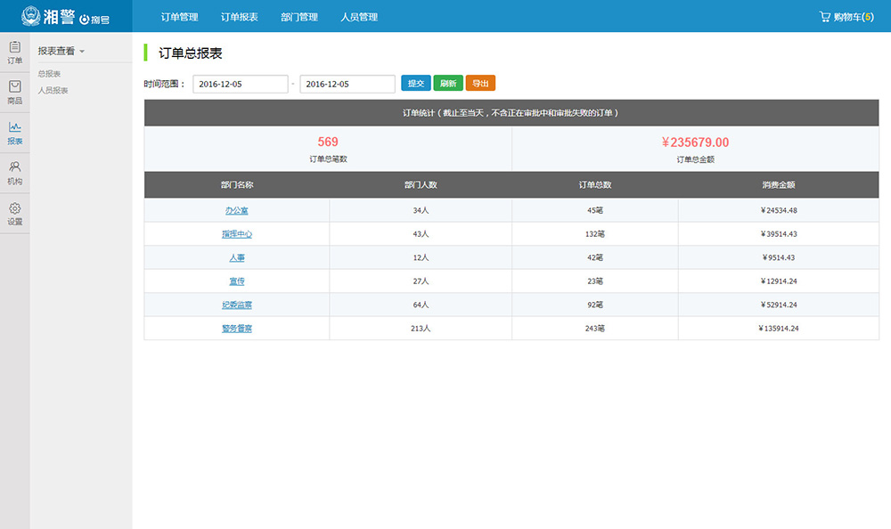Screen dimensions: 891x529
Task: Expand the 报表查看 dropdown arrow
Action: tap(82, 52)
